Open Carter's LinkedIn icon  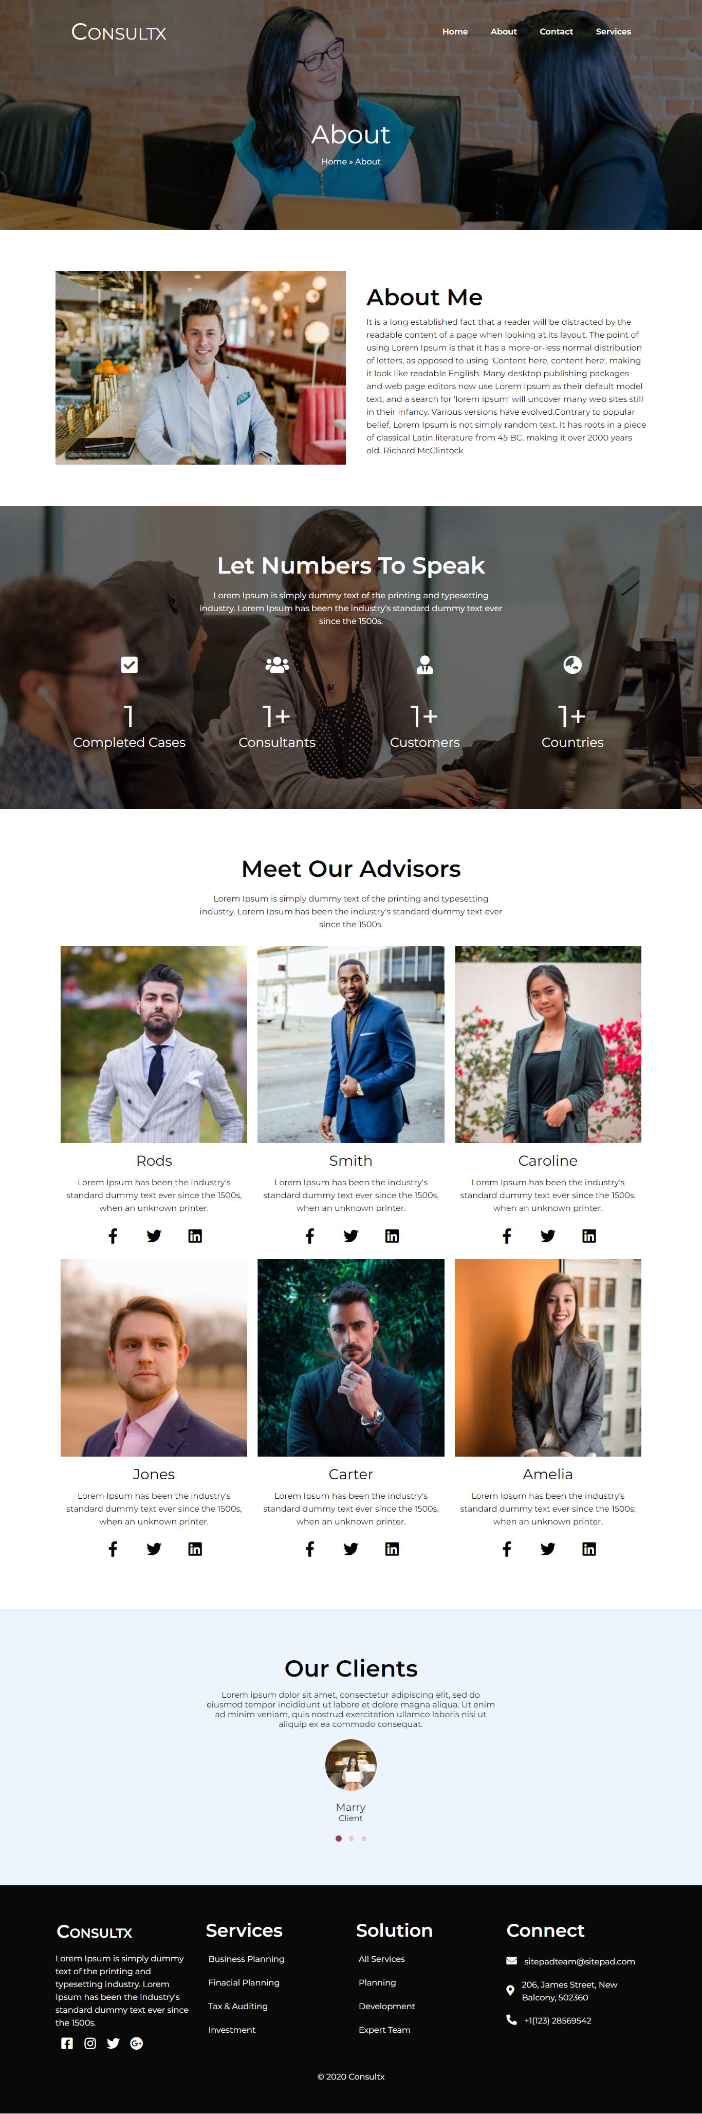pyautogui.click(x=392, y=1549)
